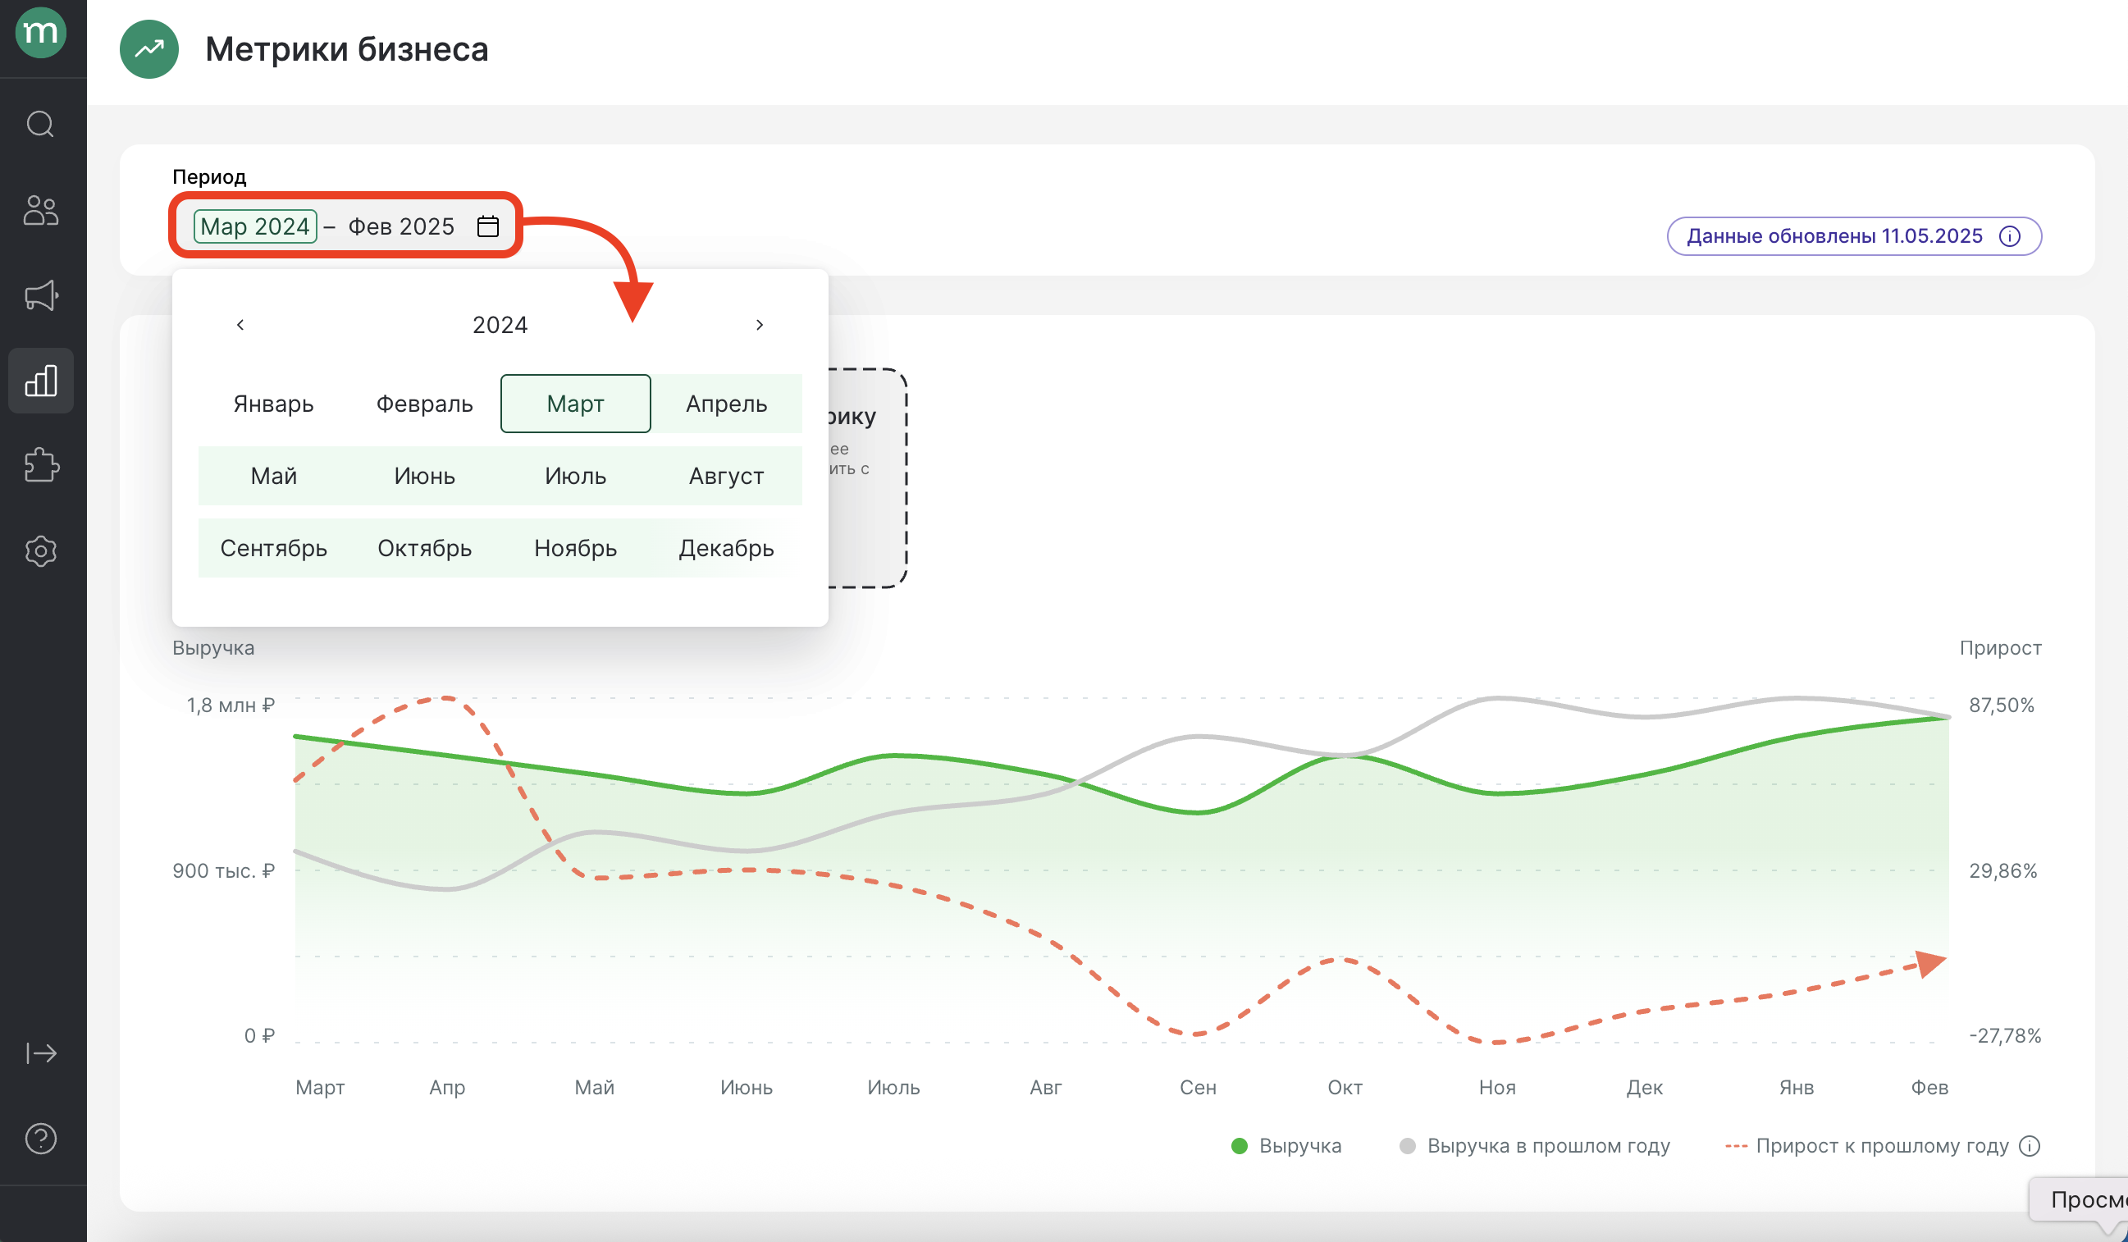Viewport: 2128px width, 1242px height.
Task: Pick Май in the month picker
Action: coord(274,476)
